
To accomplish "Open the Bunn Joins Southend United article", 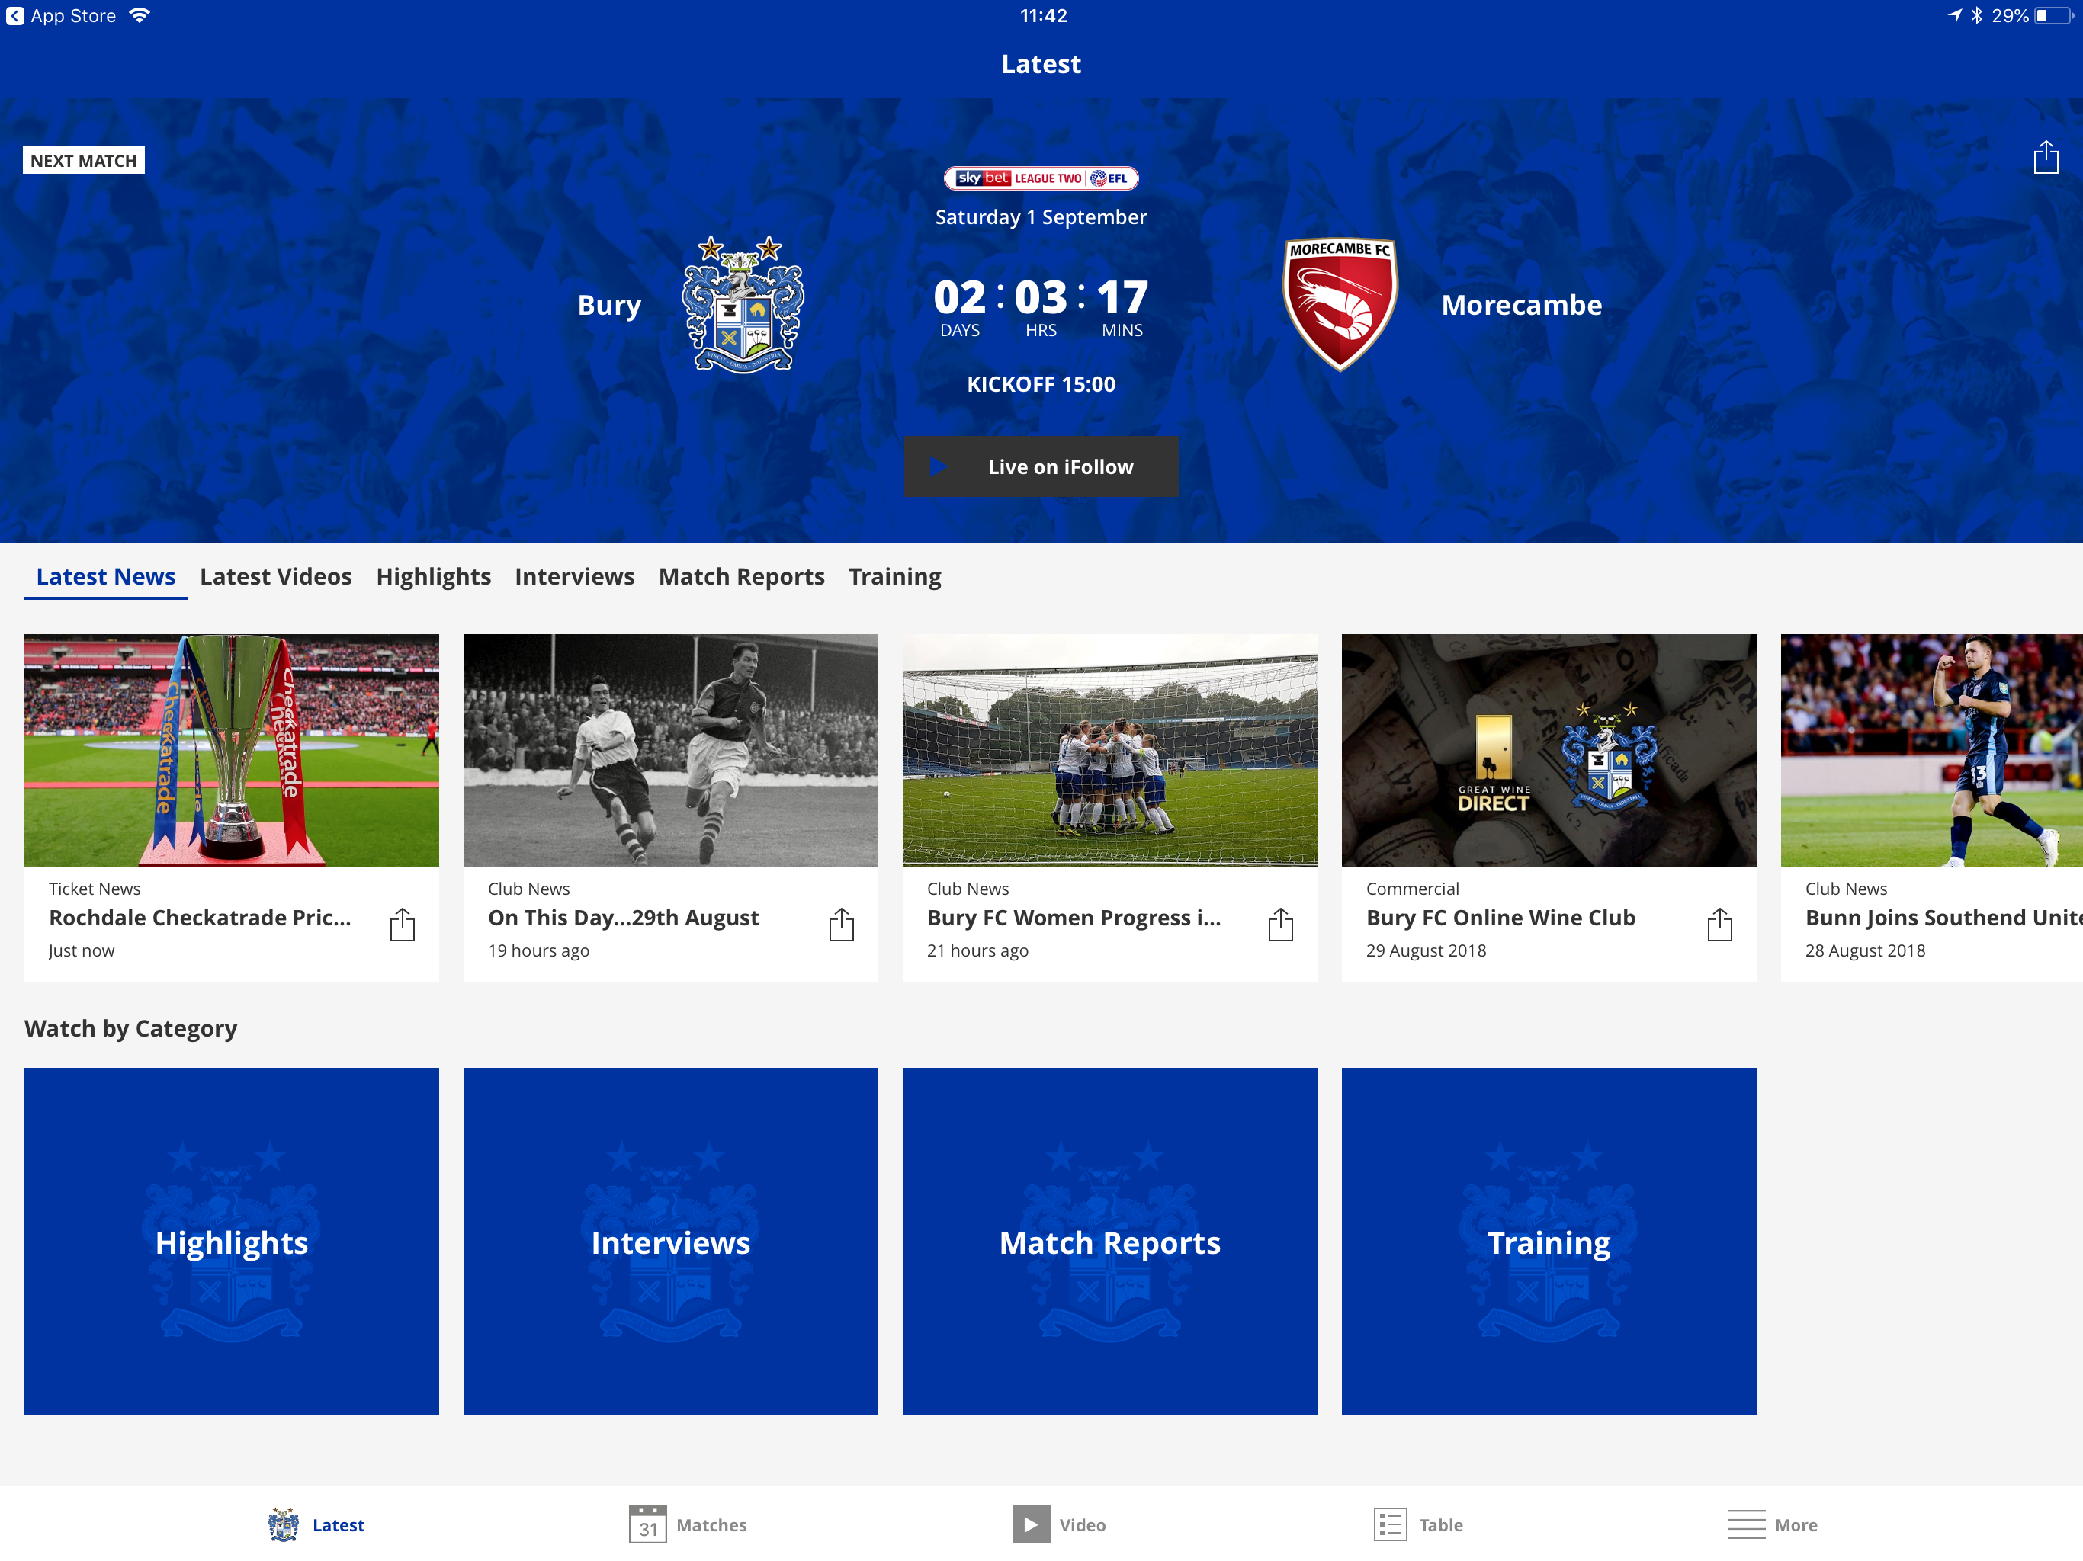I will coord(1943,917).
